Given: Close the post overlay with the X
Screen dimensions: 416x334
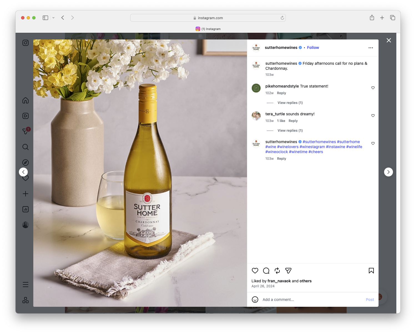Looking at the screenshot, I should 389,40.
